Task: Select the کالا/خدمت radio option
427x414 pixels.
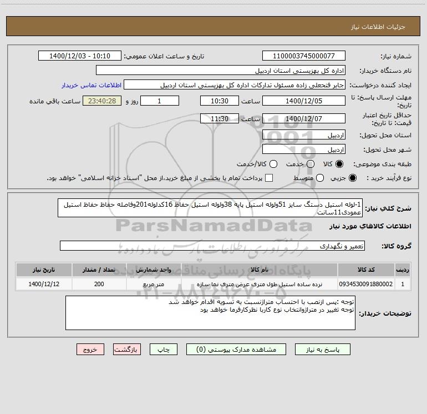Action: (x=273, y=164)
